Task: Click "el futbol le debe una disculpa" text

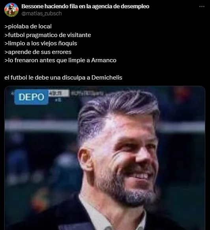Action: point(45,78)
